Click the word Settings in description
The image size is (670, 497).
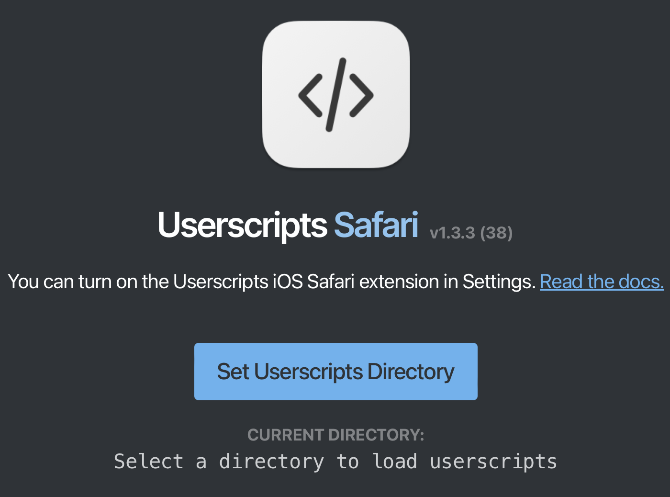pyautogui.click(x=498, y=282)
